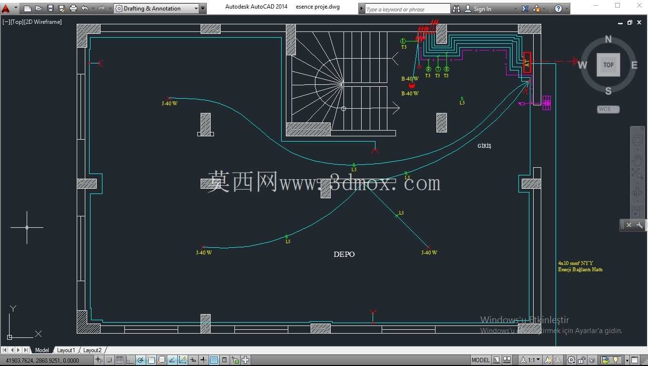Toggle Dynamic Input in status bar

193,360
